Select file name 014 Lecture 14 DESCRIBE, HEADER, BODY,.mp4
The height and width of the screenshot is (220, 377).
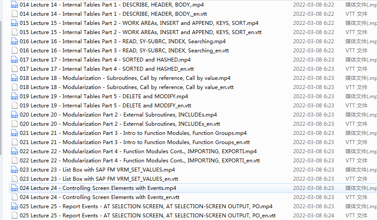(112, 4)
